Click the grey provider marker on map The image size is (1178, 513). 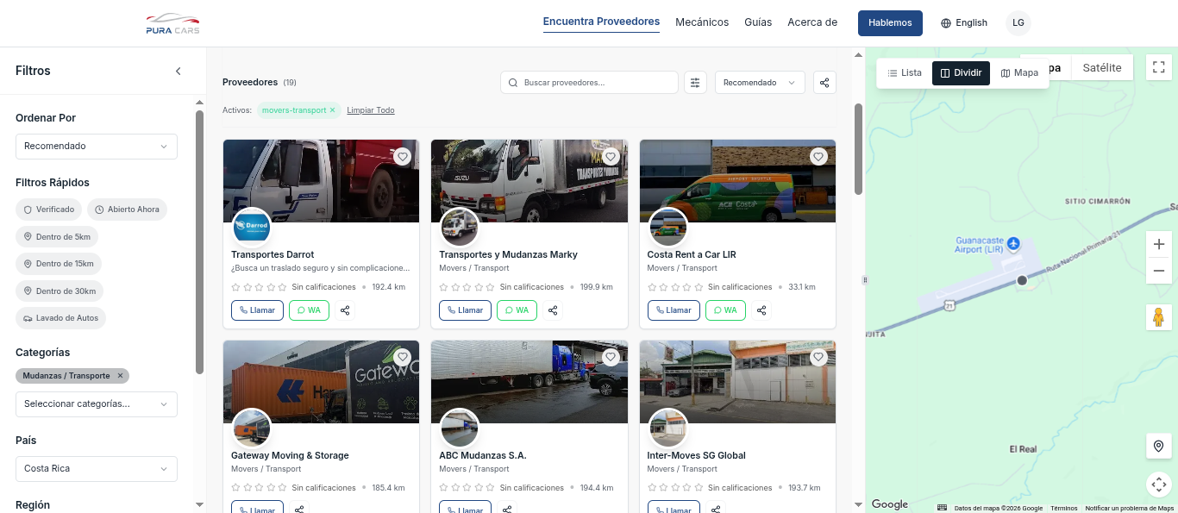pyautogui.click(x=1022, y=280)
